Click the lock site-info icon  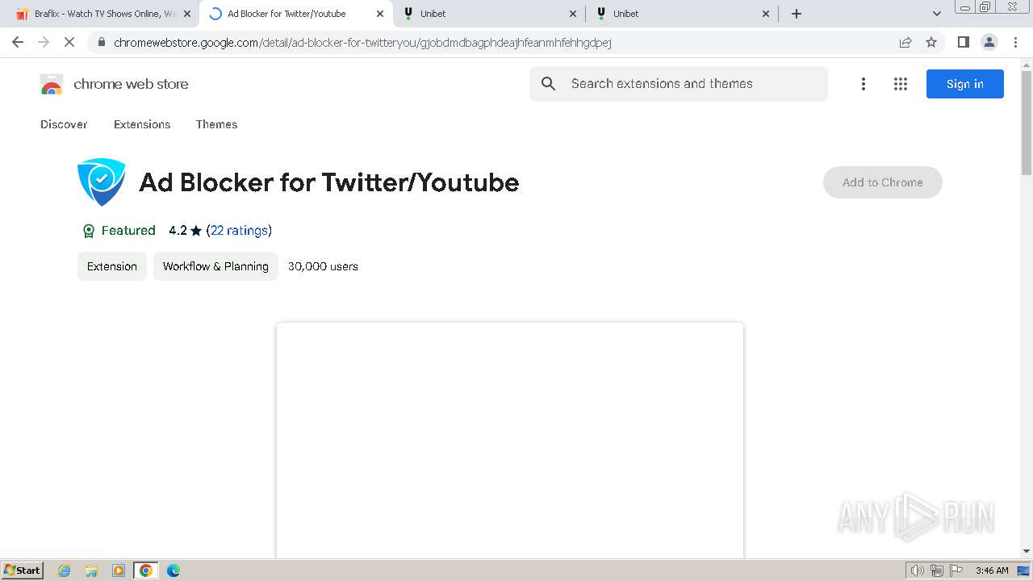[x=101, y=42]
